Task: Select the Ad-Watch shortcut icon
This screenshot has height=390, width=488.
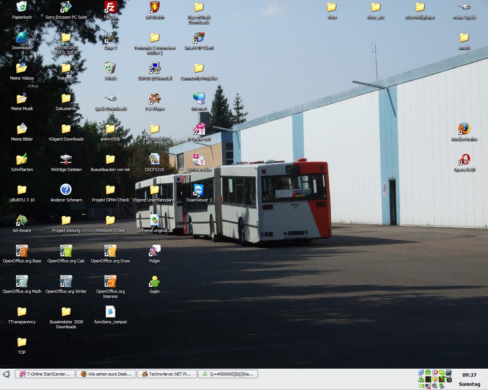Action: [154, 7]
